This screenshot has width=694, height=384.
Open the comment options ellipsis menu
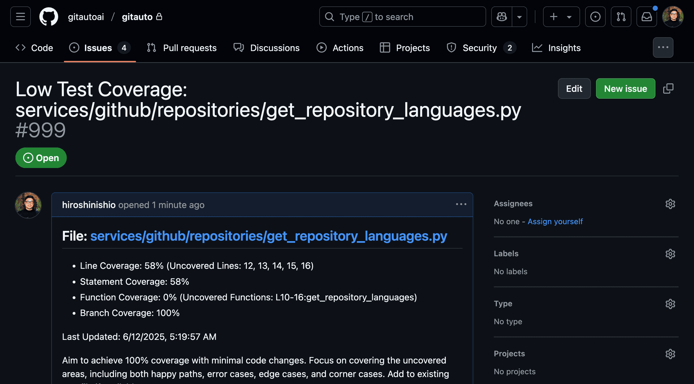point(461,204)
